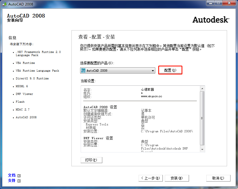Click the scrollbar's down arrow icon

[x=203, y=150]
